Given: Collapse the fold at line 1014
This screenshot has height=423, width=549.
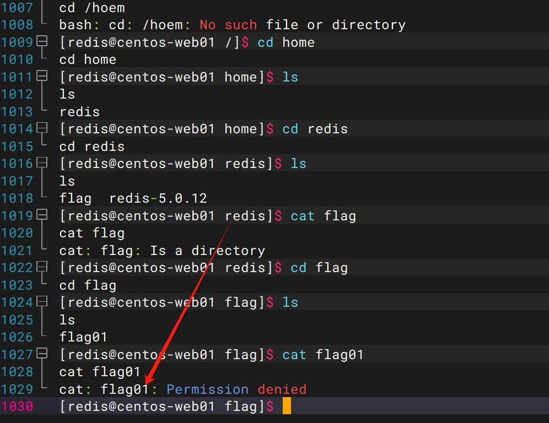Looking at the screenshot, I should (x=42, y=128).
